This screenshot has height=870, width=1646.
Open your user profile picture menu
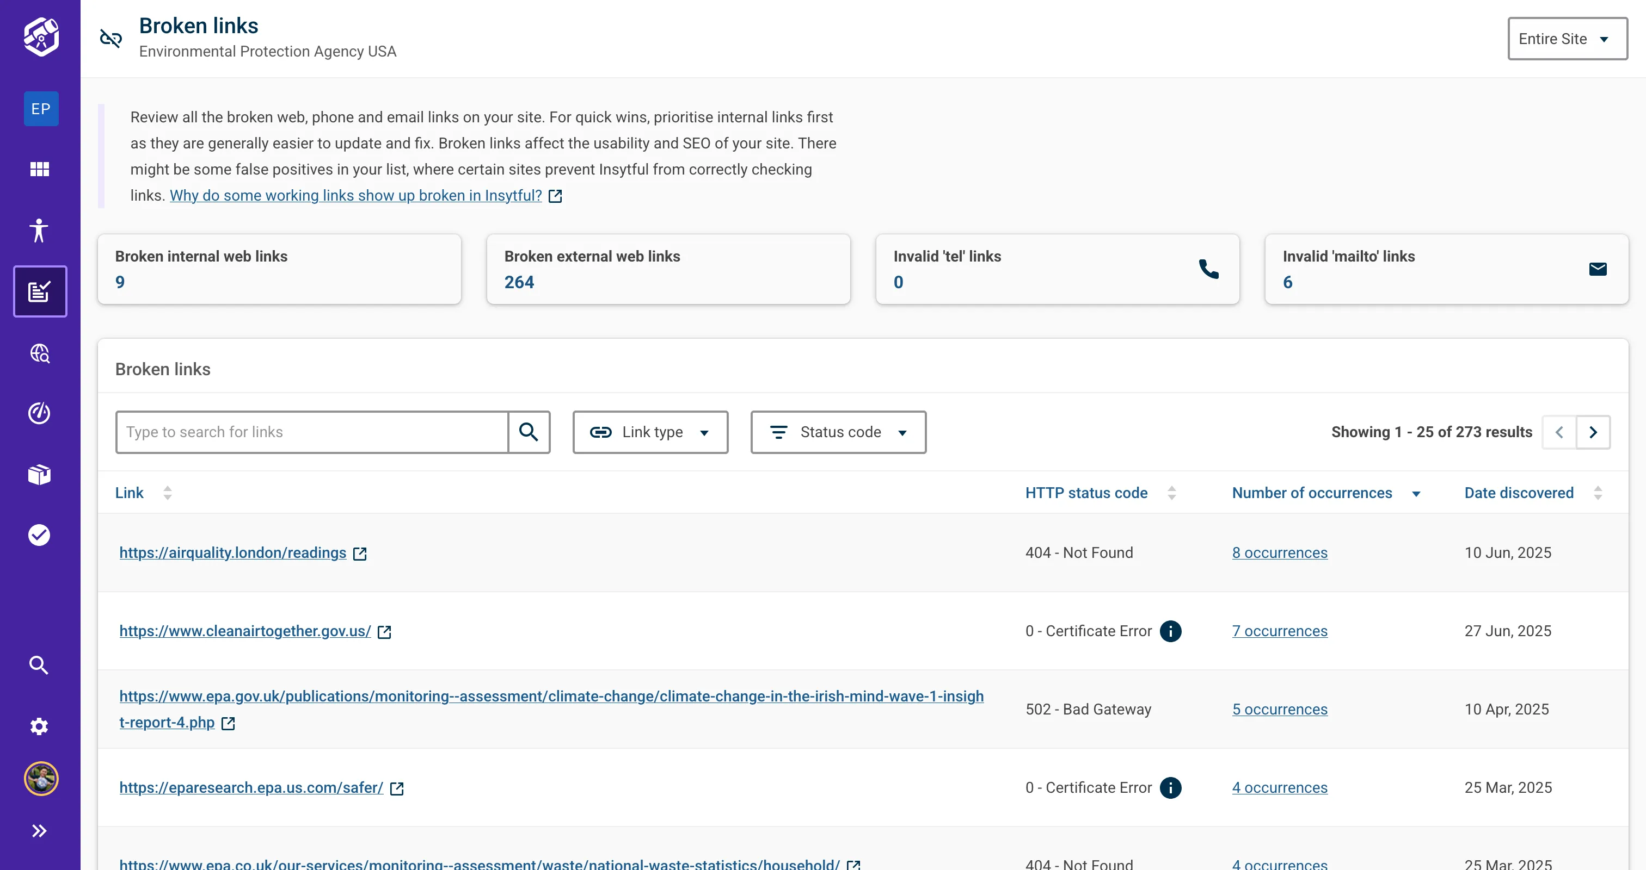point(40,778)
